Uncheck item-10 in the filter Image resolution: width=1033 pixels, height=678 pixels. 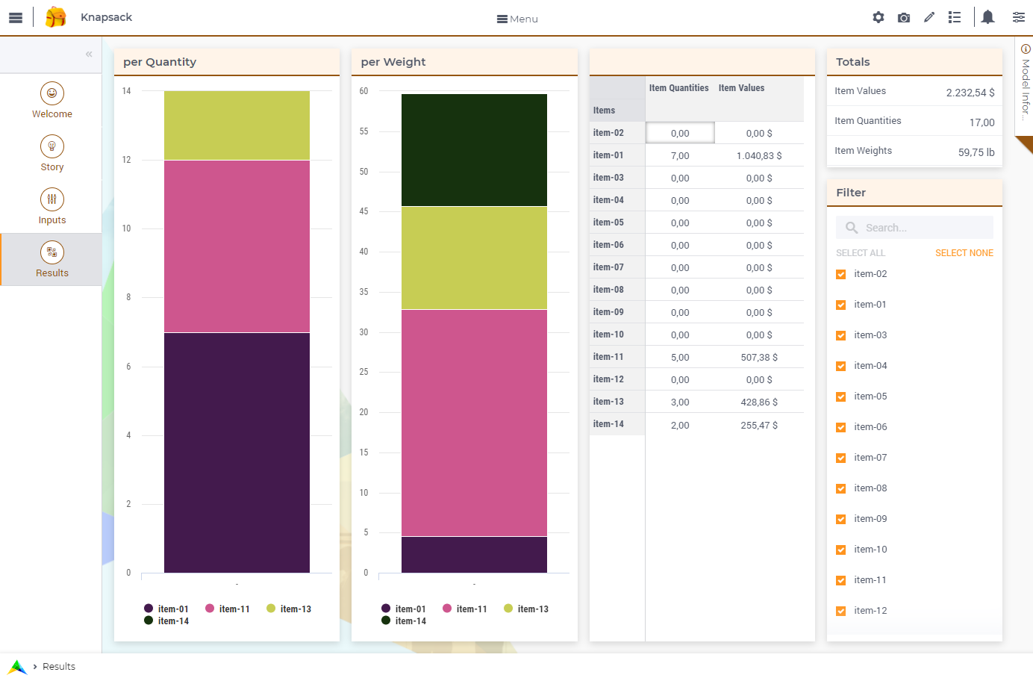(841, 550)
